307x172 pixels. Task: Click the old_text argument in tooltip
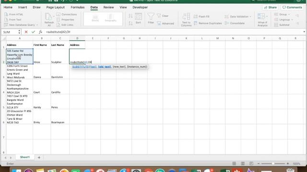(105, 67)
